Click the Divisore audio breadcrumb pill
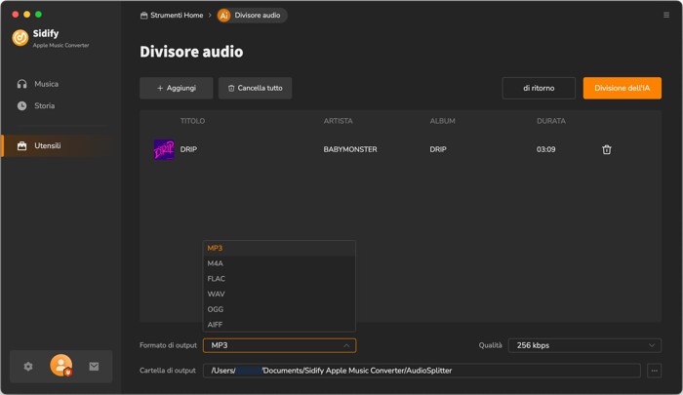 point(252,16)
